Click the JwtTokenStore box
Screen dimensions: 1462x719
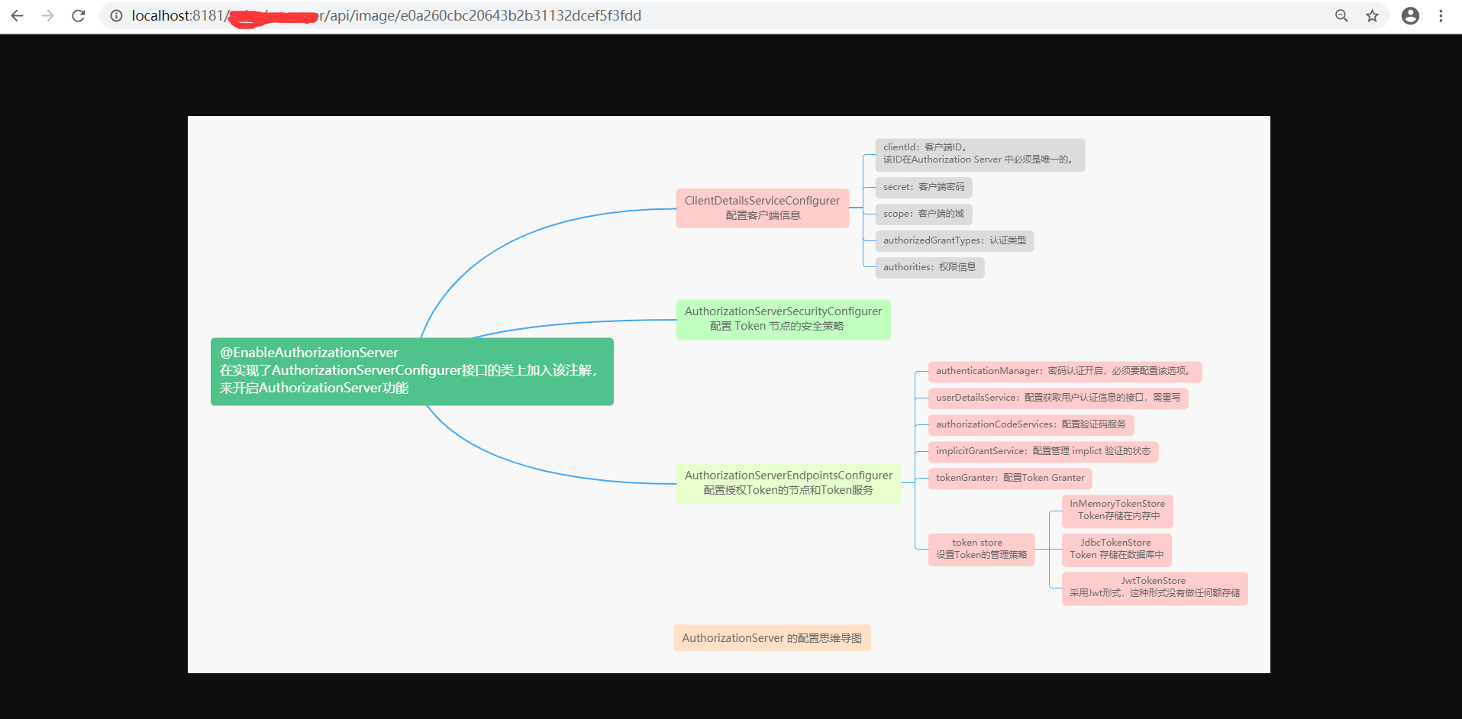tap(1155, 588)
